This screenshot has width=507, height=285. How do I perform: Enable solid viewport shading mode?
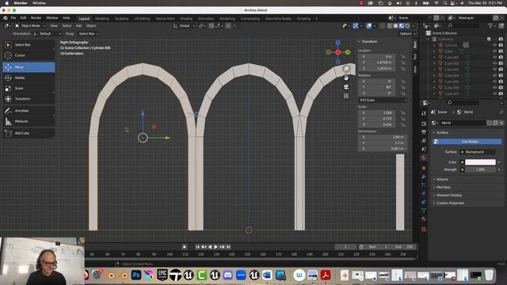click(396, 26)
